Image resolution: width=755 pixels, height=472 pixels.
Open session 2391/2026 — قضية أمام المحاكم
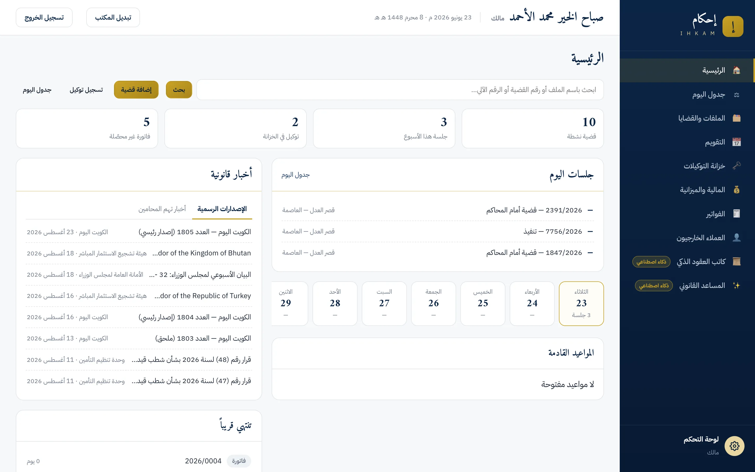pos(437,210)
